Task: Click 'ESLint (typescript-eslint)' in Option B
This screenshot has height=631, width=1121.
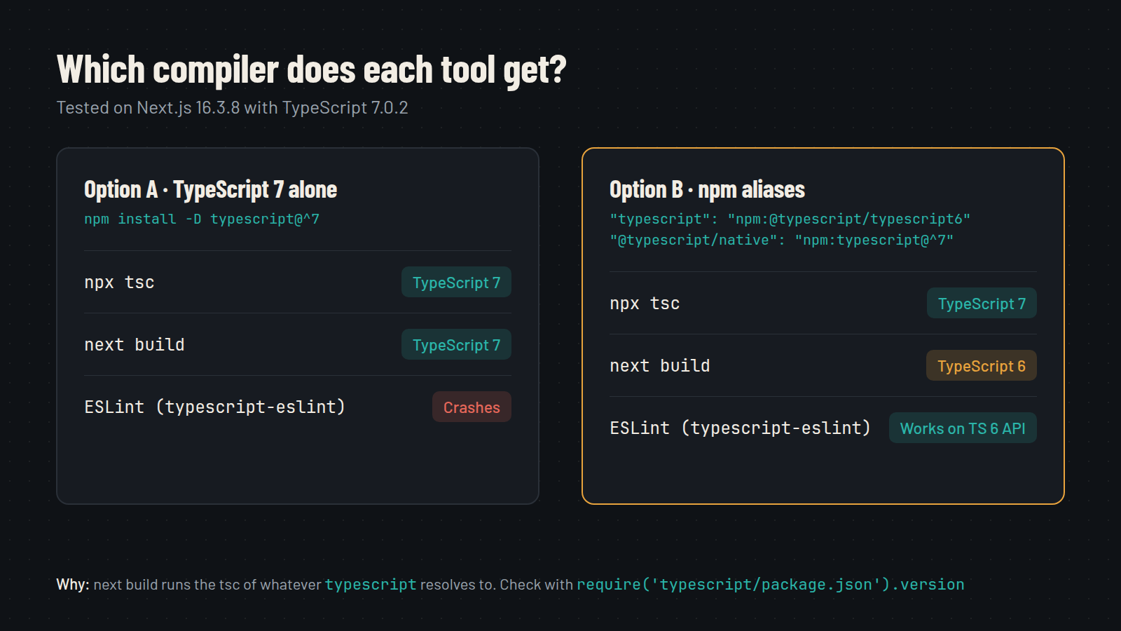Action: click(740, 428)
